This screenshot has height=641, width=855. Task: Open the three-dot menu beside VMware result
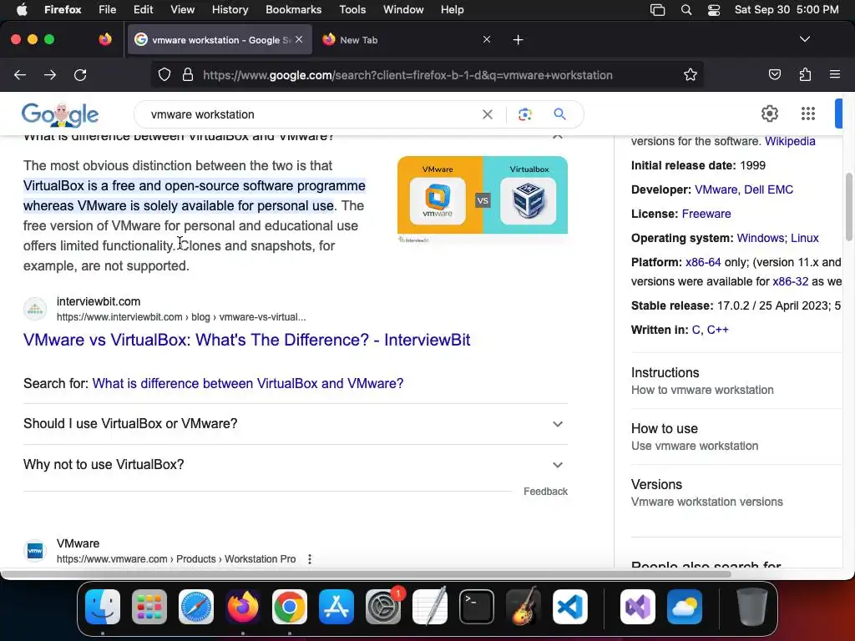pos(310,559)
